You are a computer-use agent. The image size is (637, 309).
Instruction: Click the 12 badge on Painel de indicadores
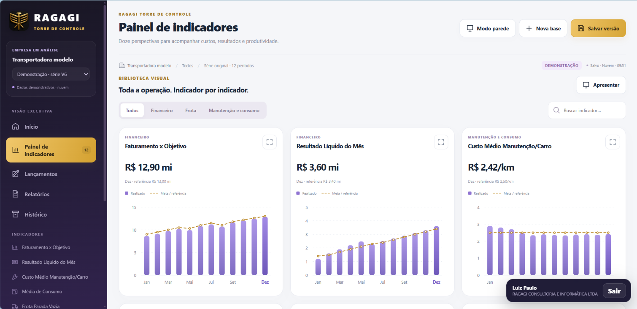[86, 150]
